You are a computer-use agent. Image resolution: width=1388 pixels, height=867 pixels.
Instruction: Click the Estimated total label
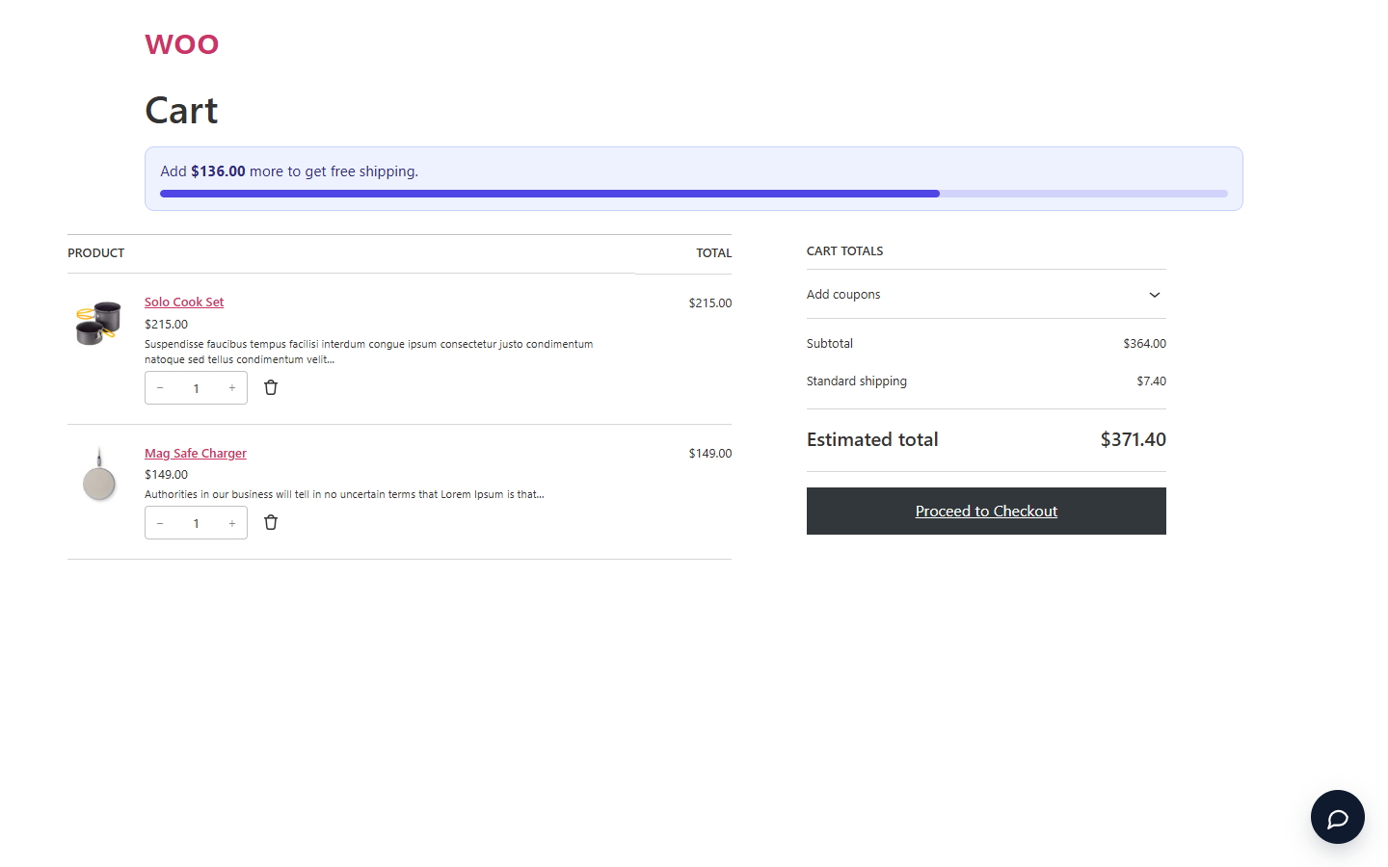pos(872,440)
